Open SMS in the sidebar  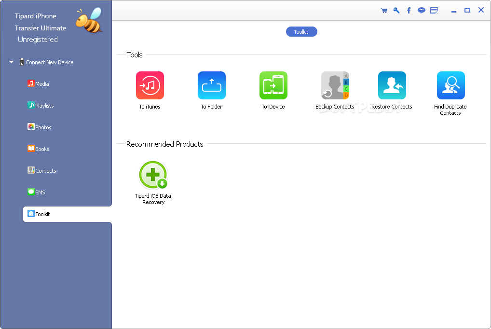pyautogui.click(x=36, y=192)
